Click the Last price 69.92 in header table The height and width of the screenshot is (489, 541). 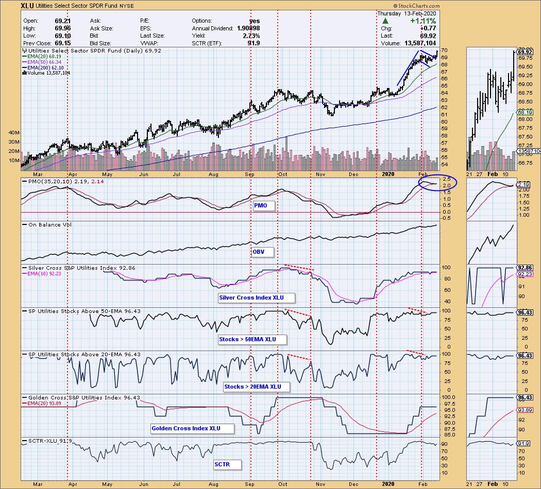click(428, 36)
